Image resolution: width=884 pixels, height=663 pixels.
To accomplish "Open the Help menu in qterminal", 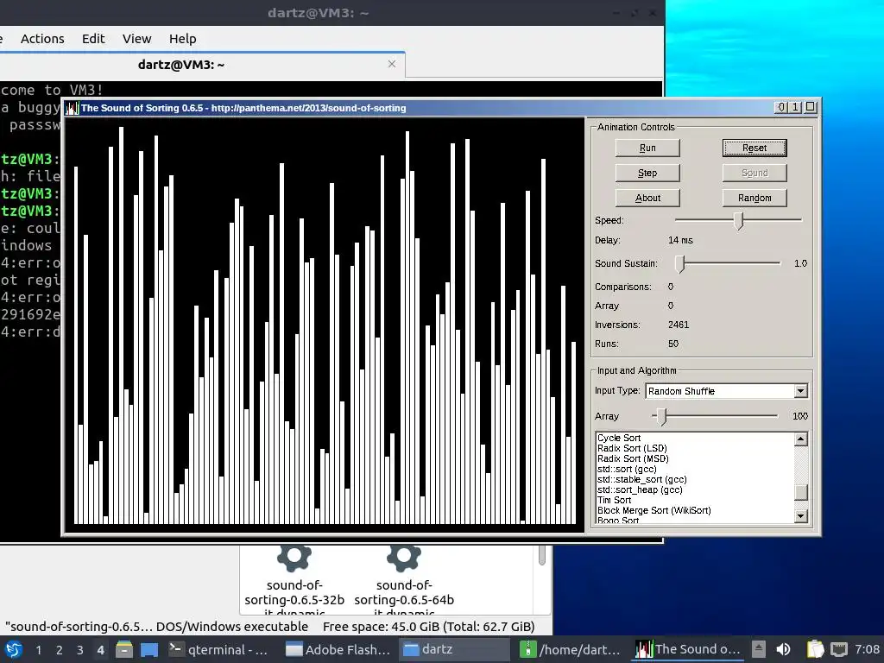I will tap(183, 39).
